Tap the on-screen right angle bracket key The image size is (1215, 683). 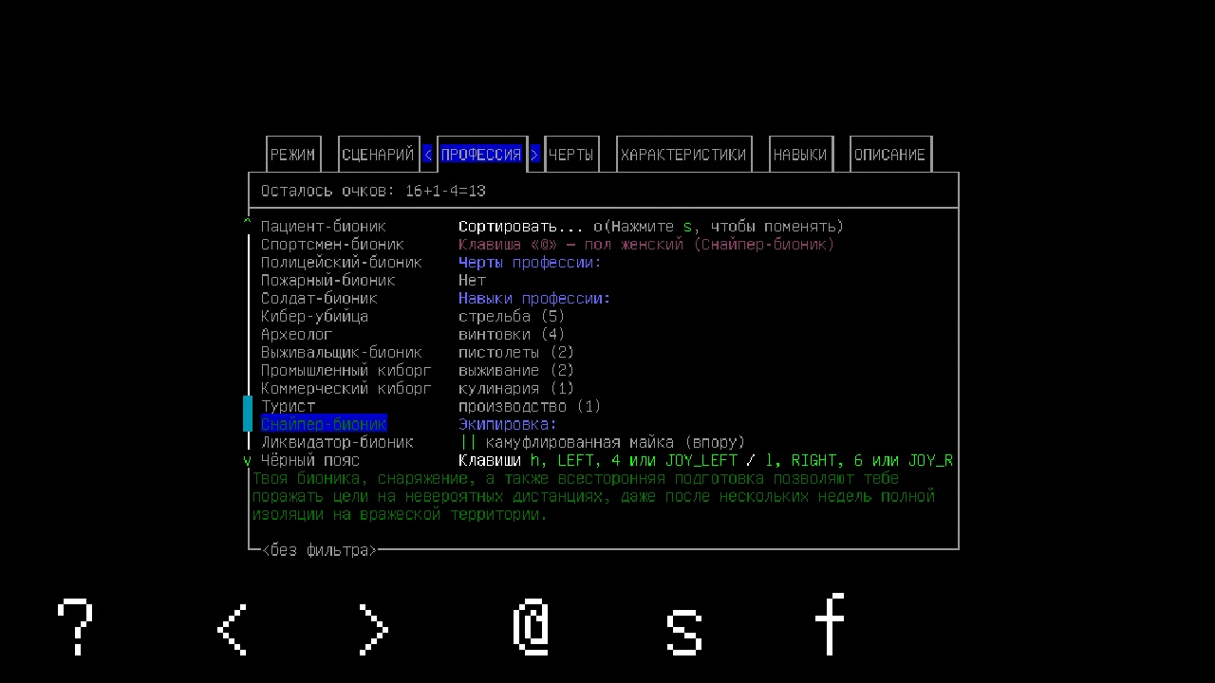pyautogui.click(x=374, y=628)
